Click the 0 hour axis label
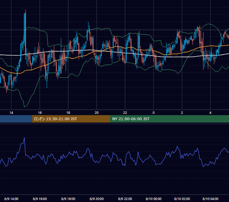This screenshot has height=202, width=229. (x=154, y=113)
